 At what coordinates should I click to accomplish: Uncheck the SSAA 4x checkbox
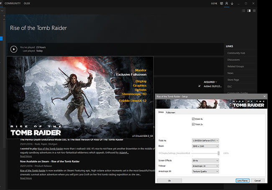(193, 119)
